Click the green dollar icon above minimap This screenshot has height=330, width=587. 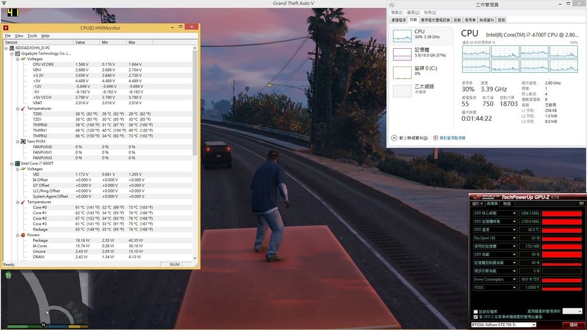[8, 276]
